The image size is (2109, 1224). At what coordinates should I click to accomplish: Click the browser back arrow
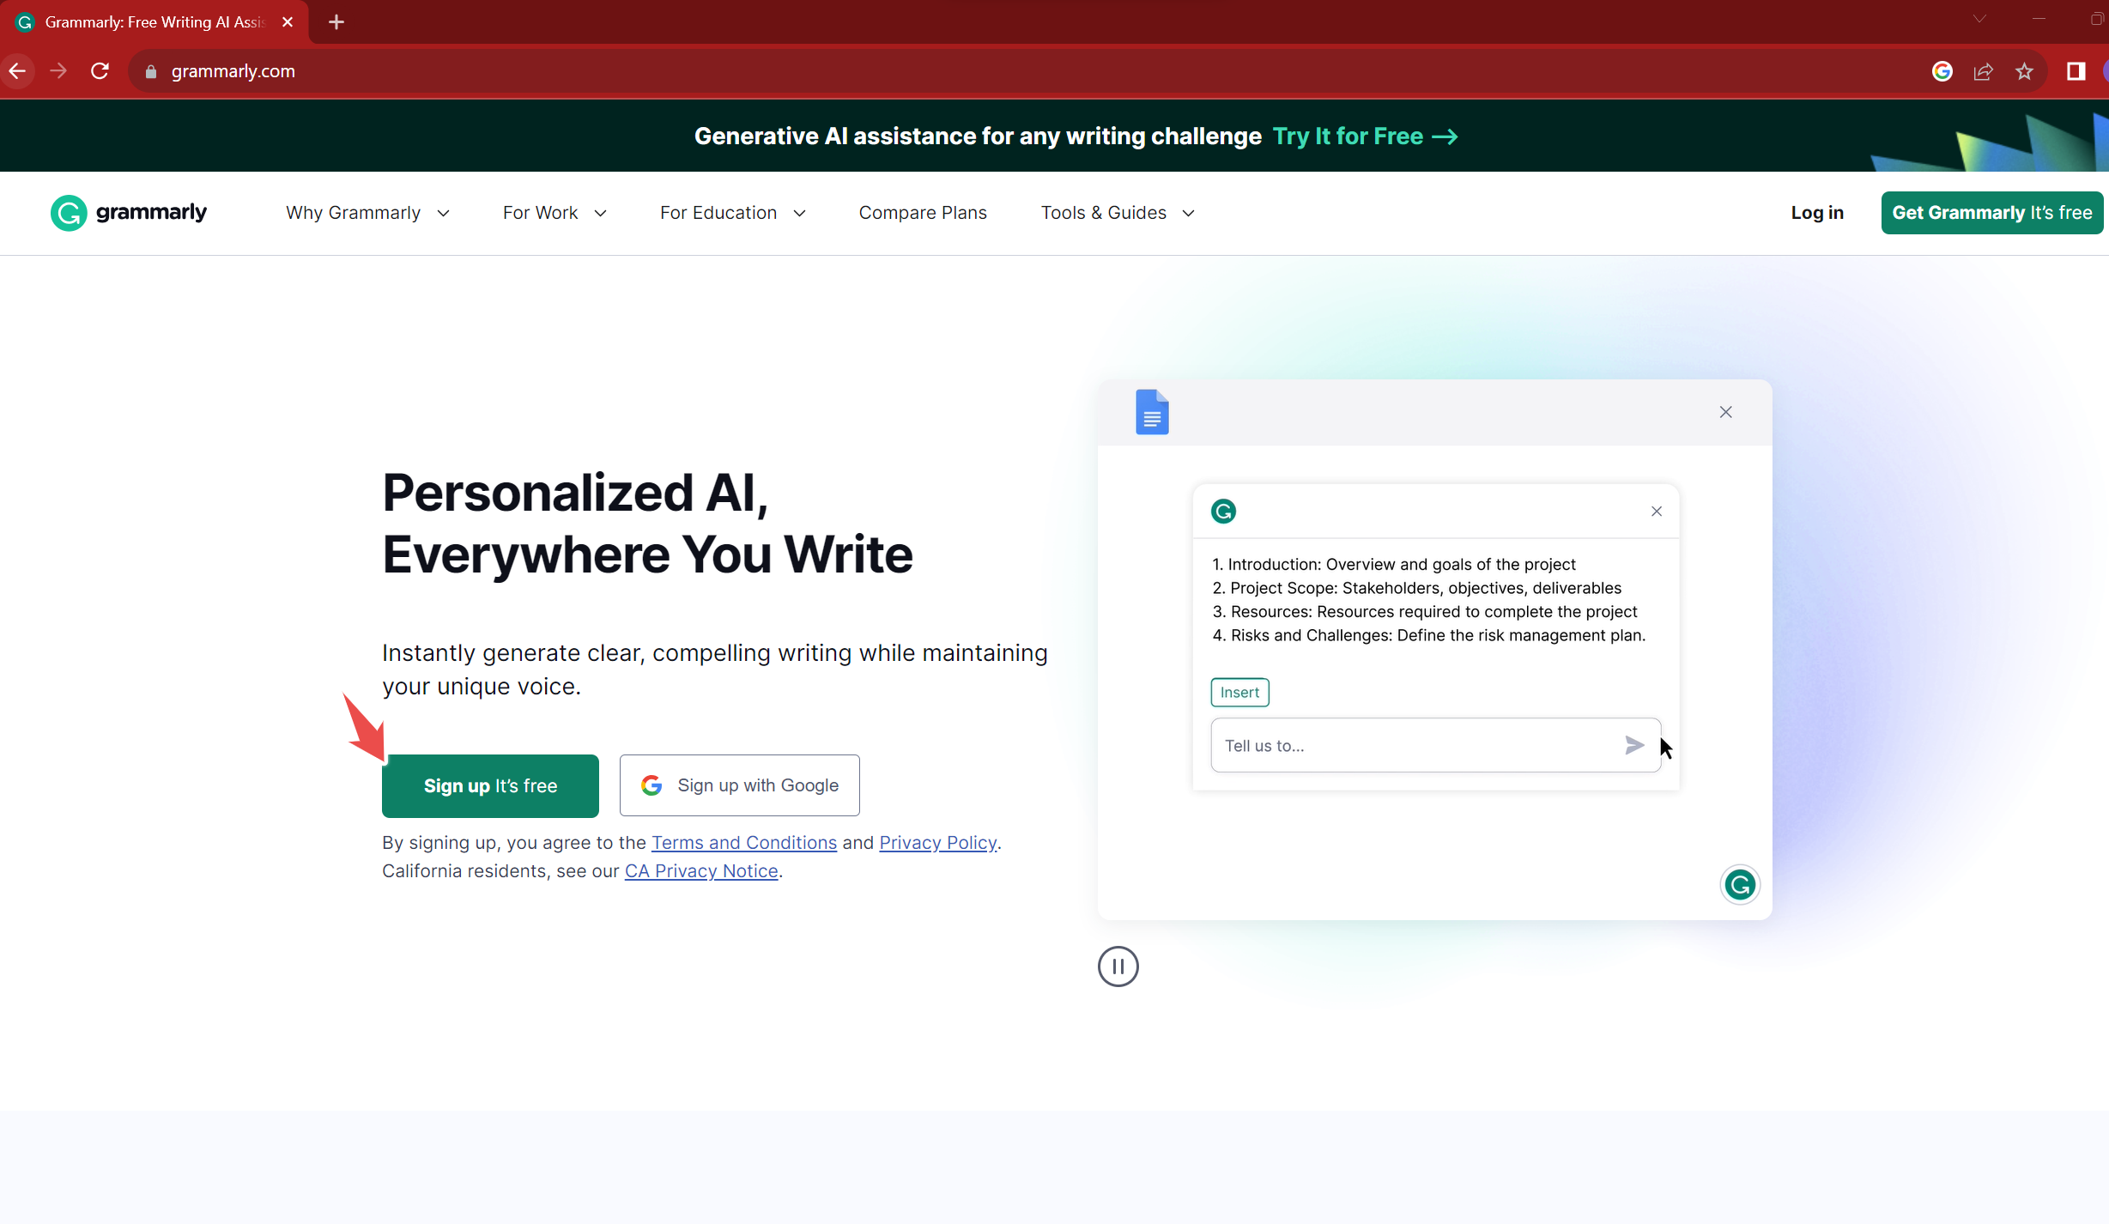(17, 71)
